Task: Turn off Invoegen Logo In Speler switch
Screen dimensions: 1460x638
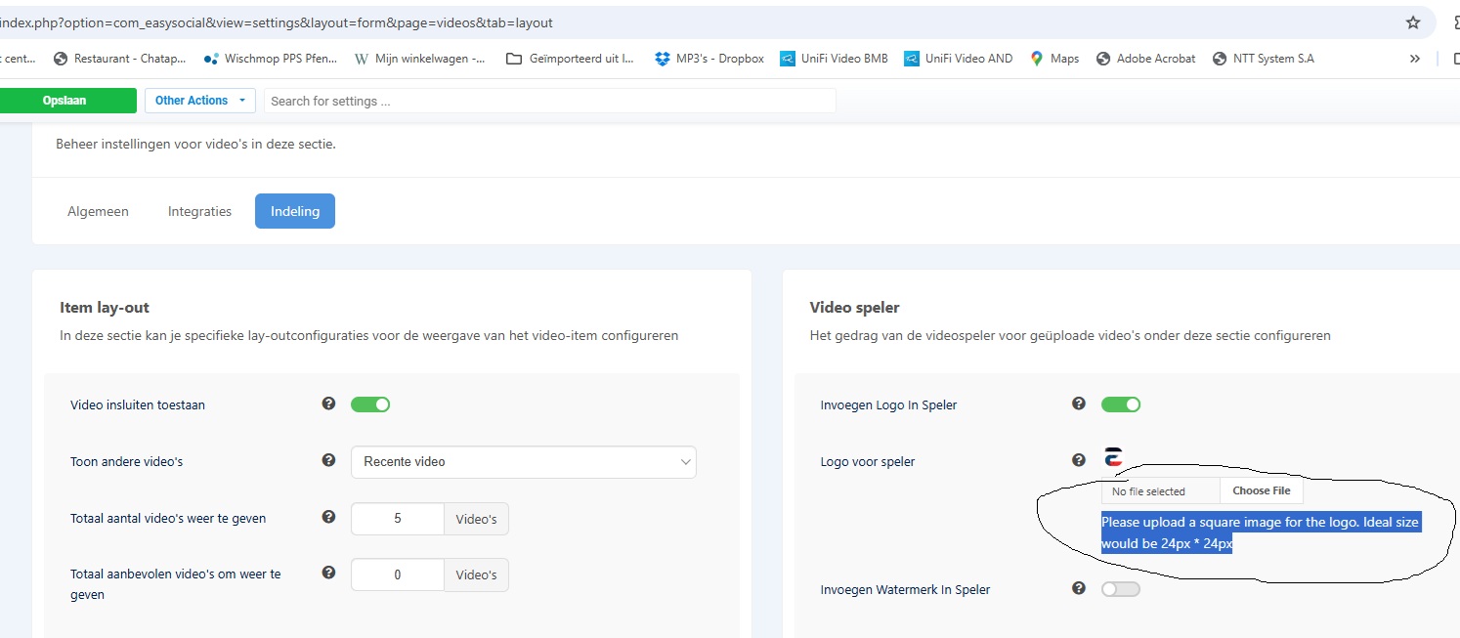Action: [x=1120, y=404]
